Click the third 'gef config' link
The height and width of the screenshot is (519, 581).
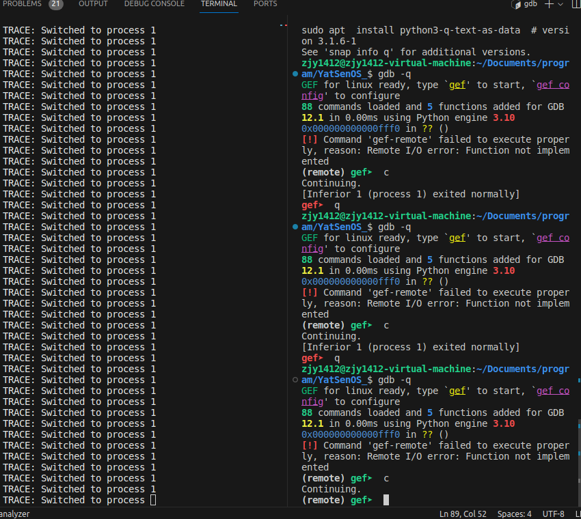click(553, 391)
